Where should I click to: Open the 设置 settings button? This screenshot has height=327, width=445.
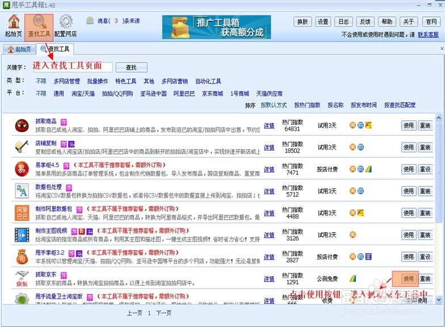[x=323, y=22]
